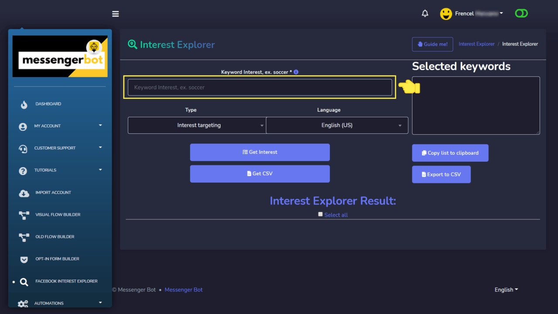This screenshot has height=314, width=558.
Task: Click the Get Interest button
Action: [259, 152]
